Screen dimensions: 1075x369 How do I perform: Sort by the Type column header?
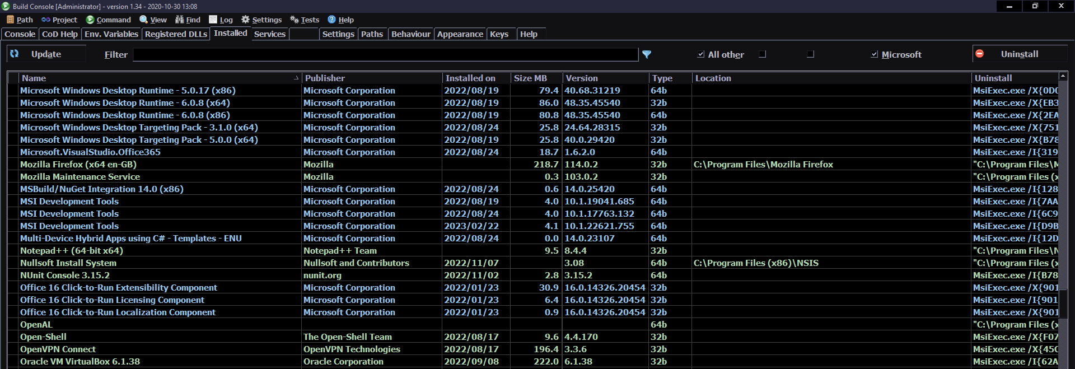click(671, 78)
